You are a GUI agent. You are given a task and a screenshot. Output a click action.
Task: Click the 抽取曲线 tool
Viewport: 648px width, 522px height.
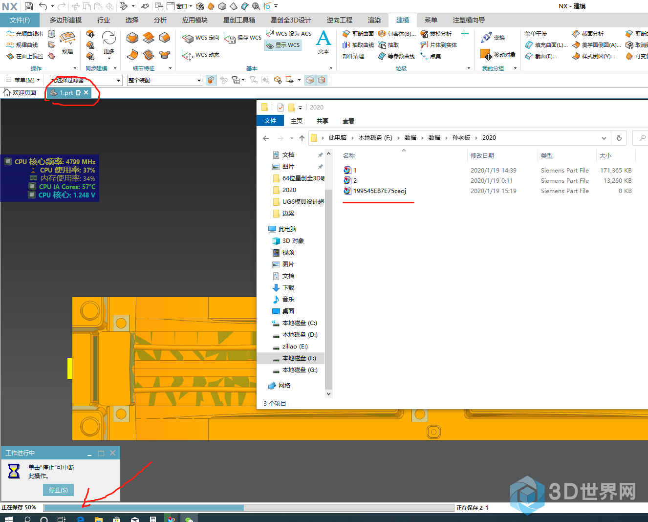tap(358, 45)
